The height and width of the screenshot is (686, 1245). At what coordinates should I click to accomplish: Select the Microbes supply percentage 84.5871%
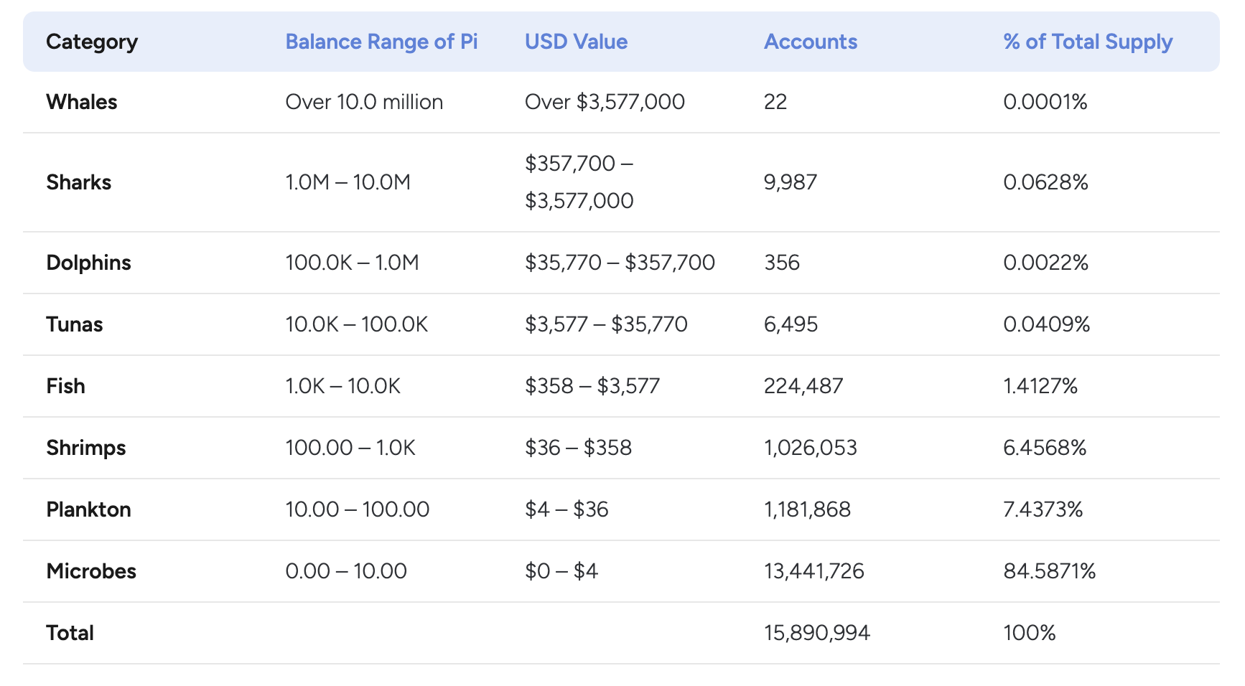1049,571
